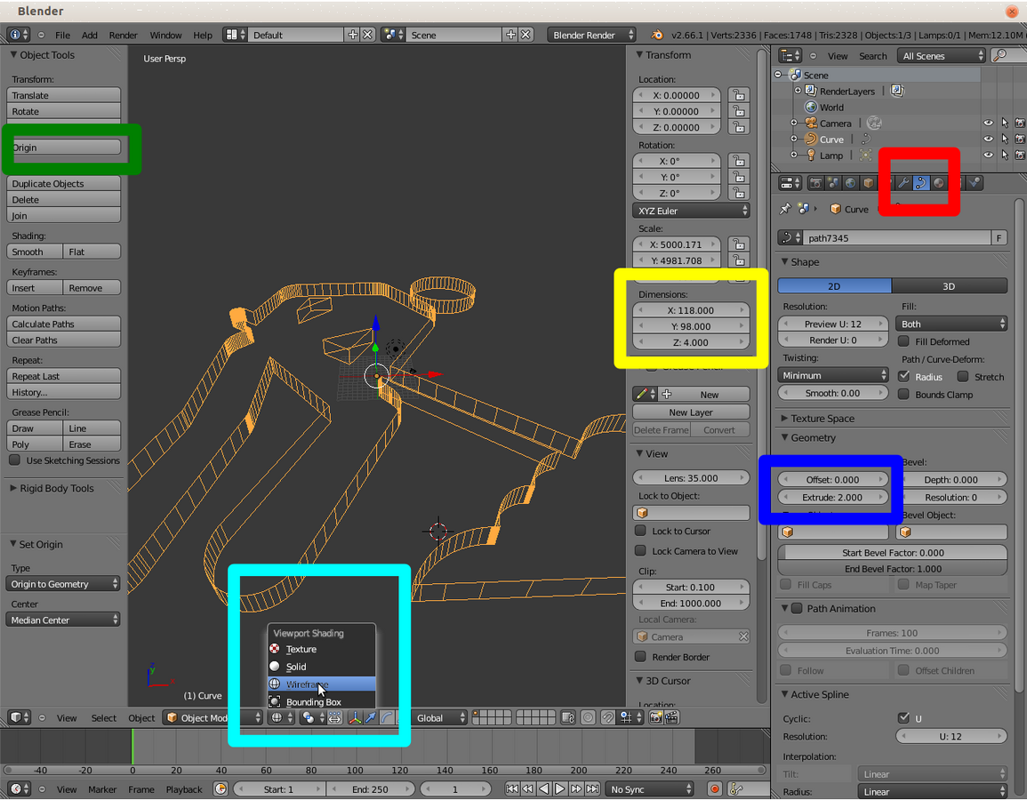Enable the Fill Deformed checkbox
The image size is (1027, 800).
(x=903, y=341)
